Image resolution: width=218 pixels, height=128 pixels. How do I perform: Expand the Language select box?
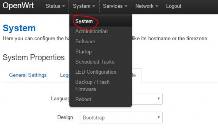tap(147, 99)
